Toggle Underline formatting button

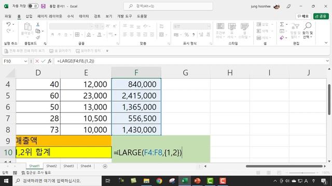coord(66,35)
